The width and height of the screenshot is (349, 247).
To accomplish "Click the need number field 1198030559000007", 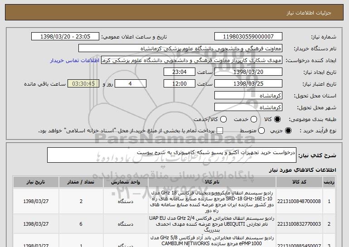I will click(248, 37).
